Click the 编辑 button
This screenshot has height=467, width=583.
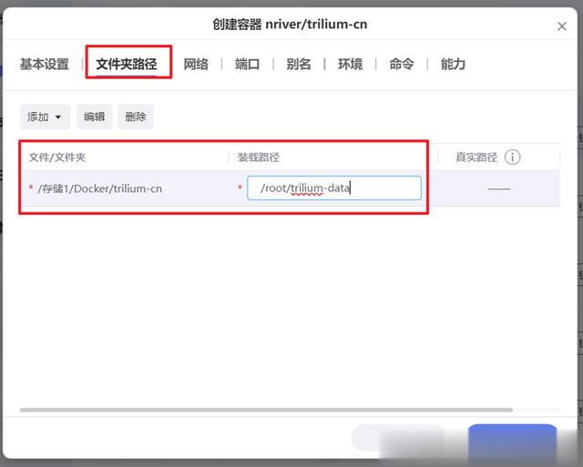coord(95,117)
